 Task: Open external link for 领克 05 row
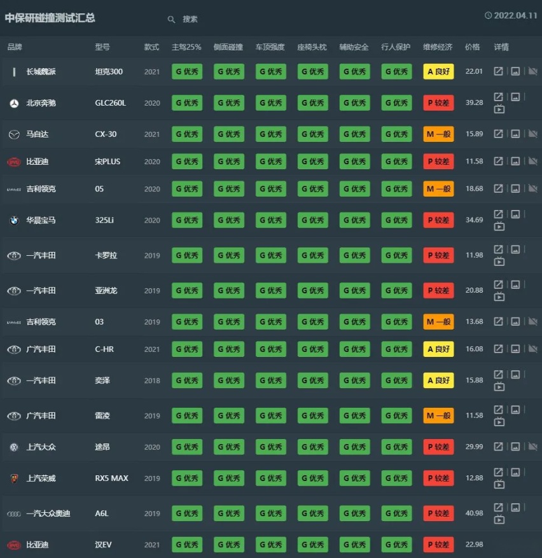coord(498,188)
